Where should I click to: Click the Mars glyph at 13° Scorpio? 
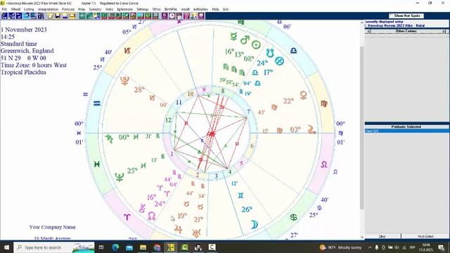click(245, 40)
